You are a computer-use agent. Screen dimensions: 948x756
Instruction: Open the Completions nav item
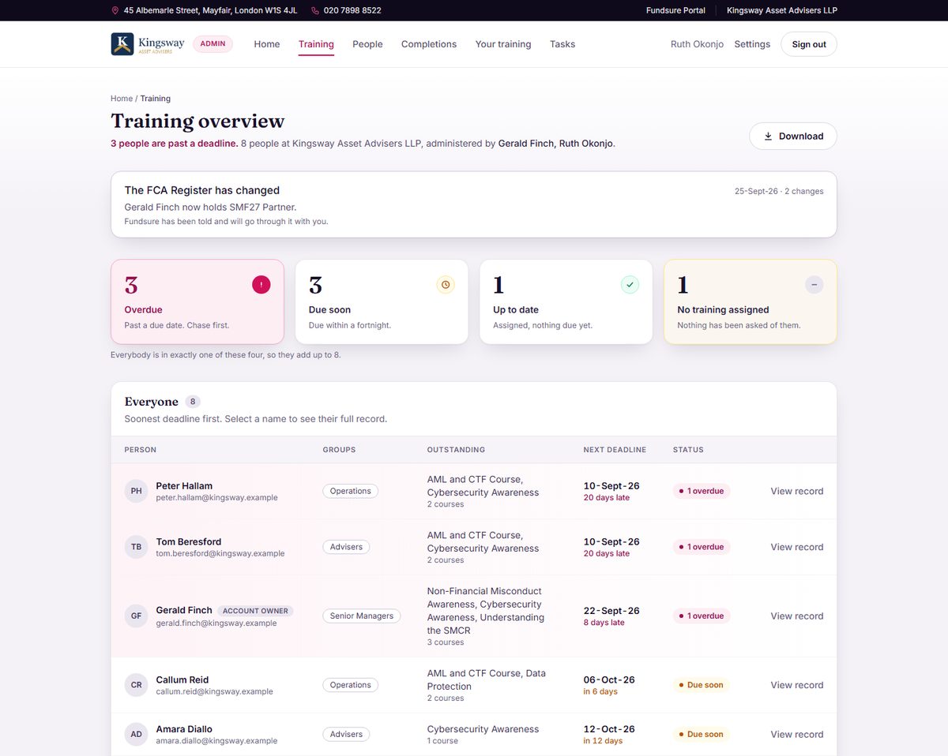pos(429,44)
